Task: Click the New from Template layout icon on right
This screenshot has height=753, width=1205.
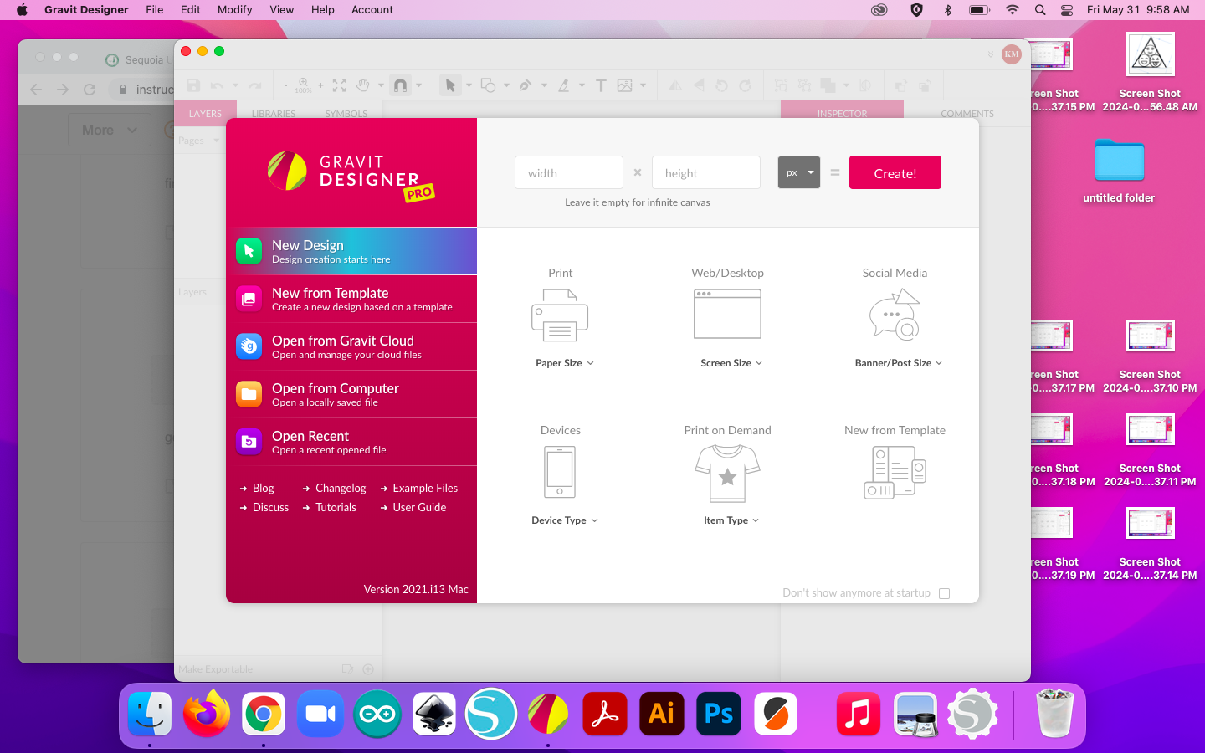Action: (895, 473)
